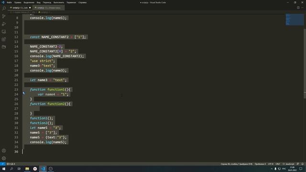Open the Правка menu
Viewport: 306px width, 172px height.
[x=18, y=2]
